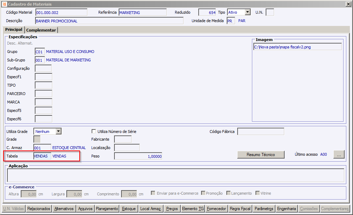
Task: Open the Alternativos button
Action: [64, 209]
